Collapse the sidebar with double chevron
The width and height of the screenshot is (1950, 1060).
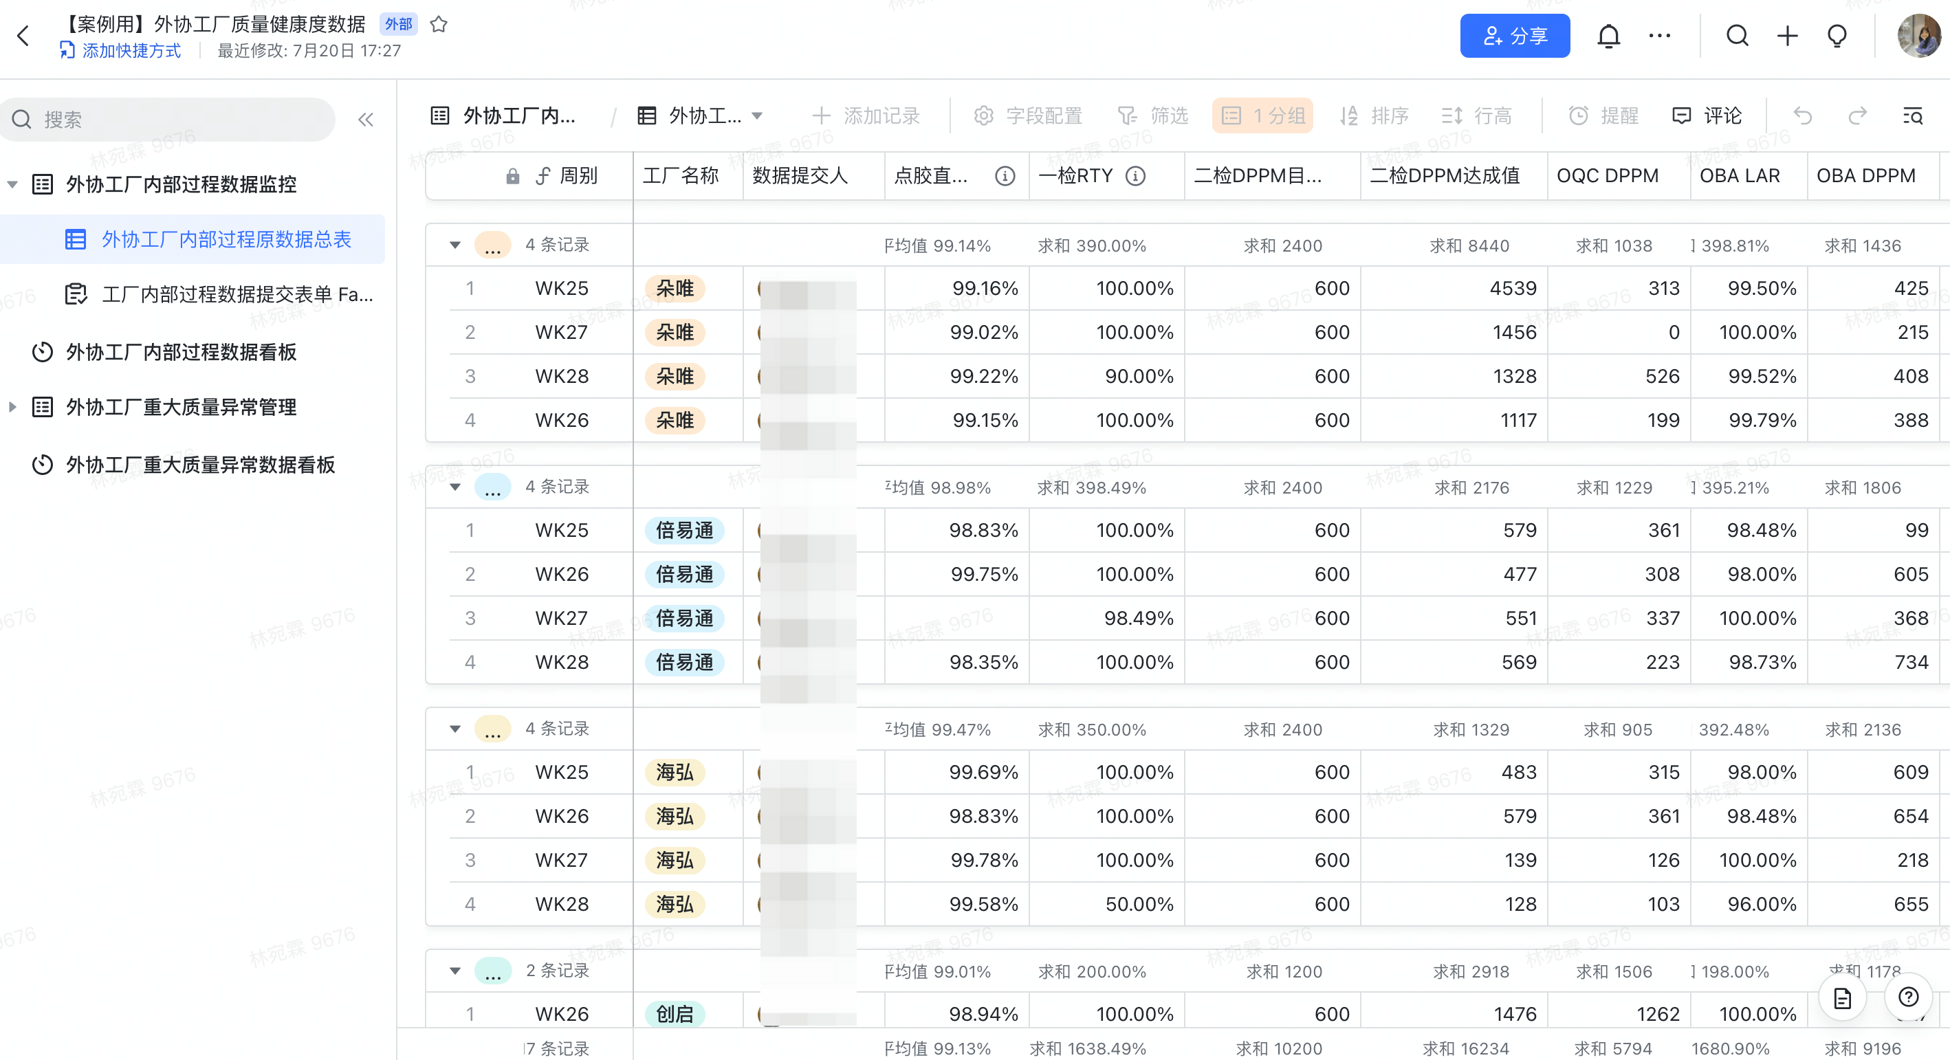tap(366, 120)
